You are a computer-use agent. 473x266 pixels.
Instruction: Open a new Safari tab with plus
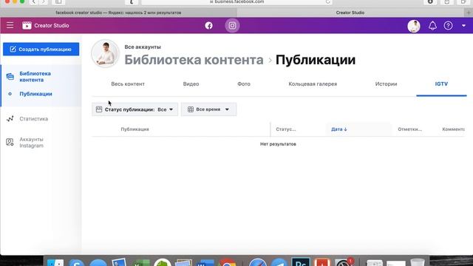[468, 13]
